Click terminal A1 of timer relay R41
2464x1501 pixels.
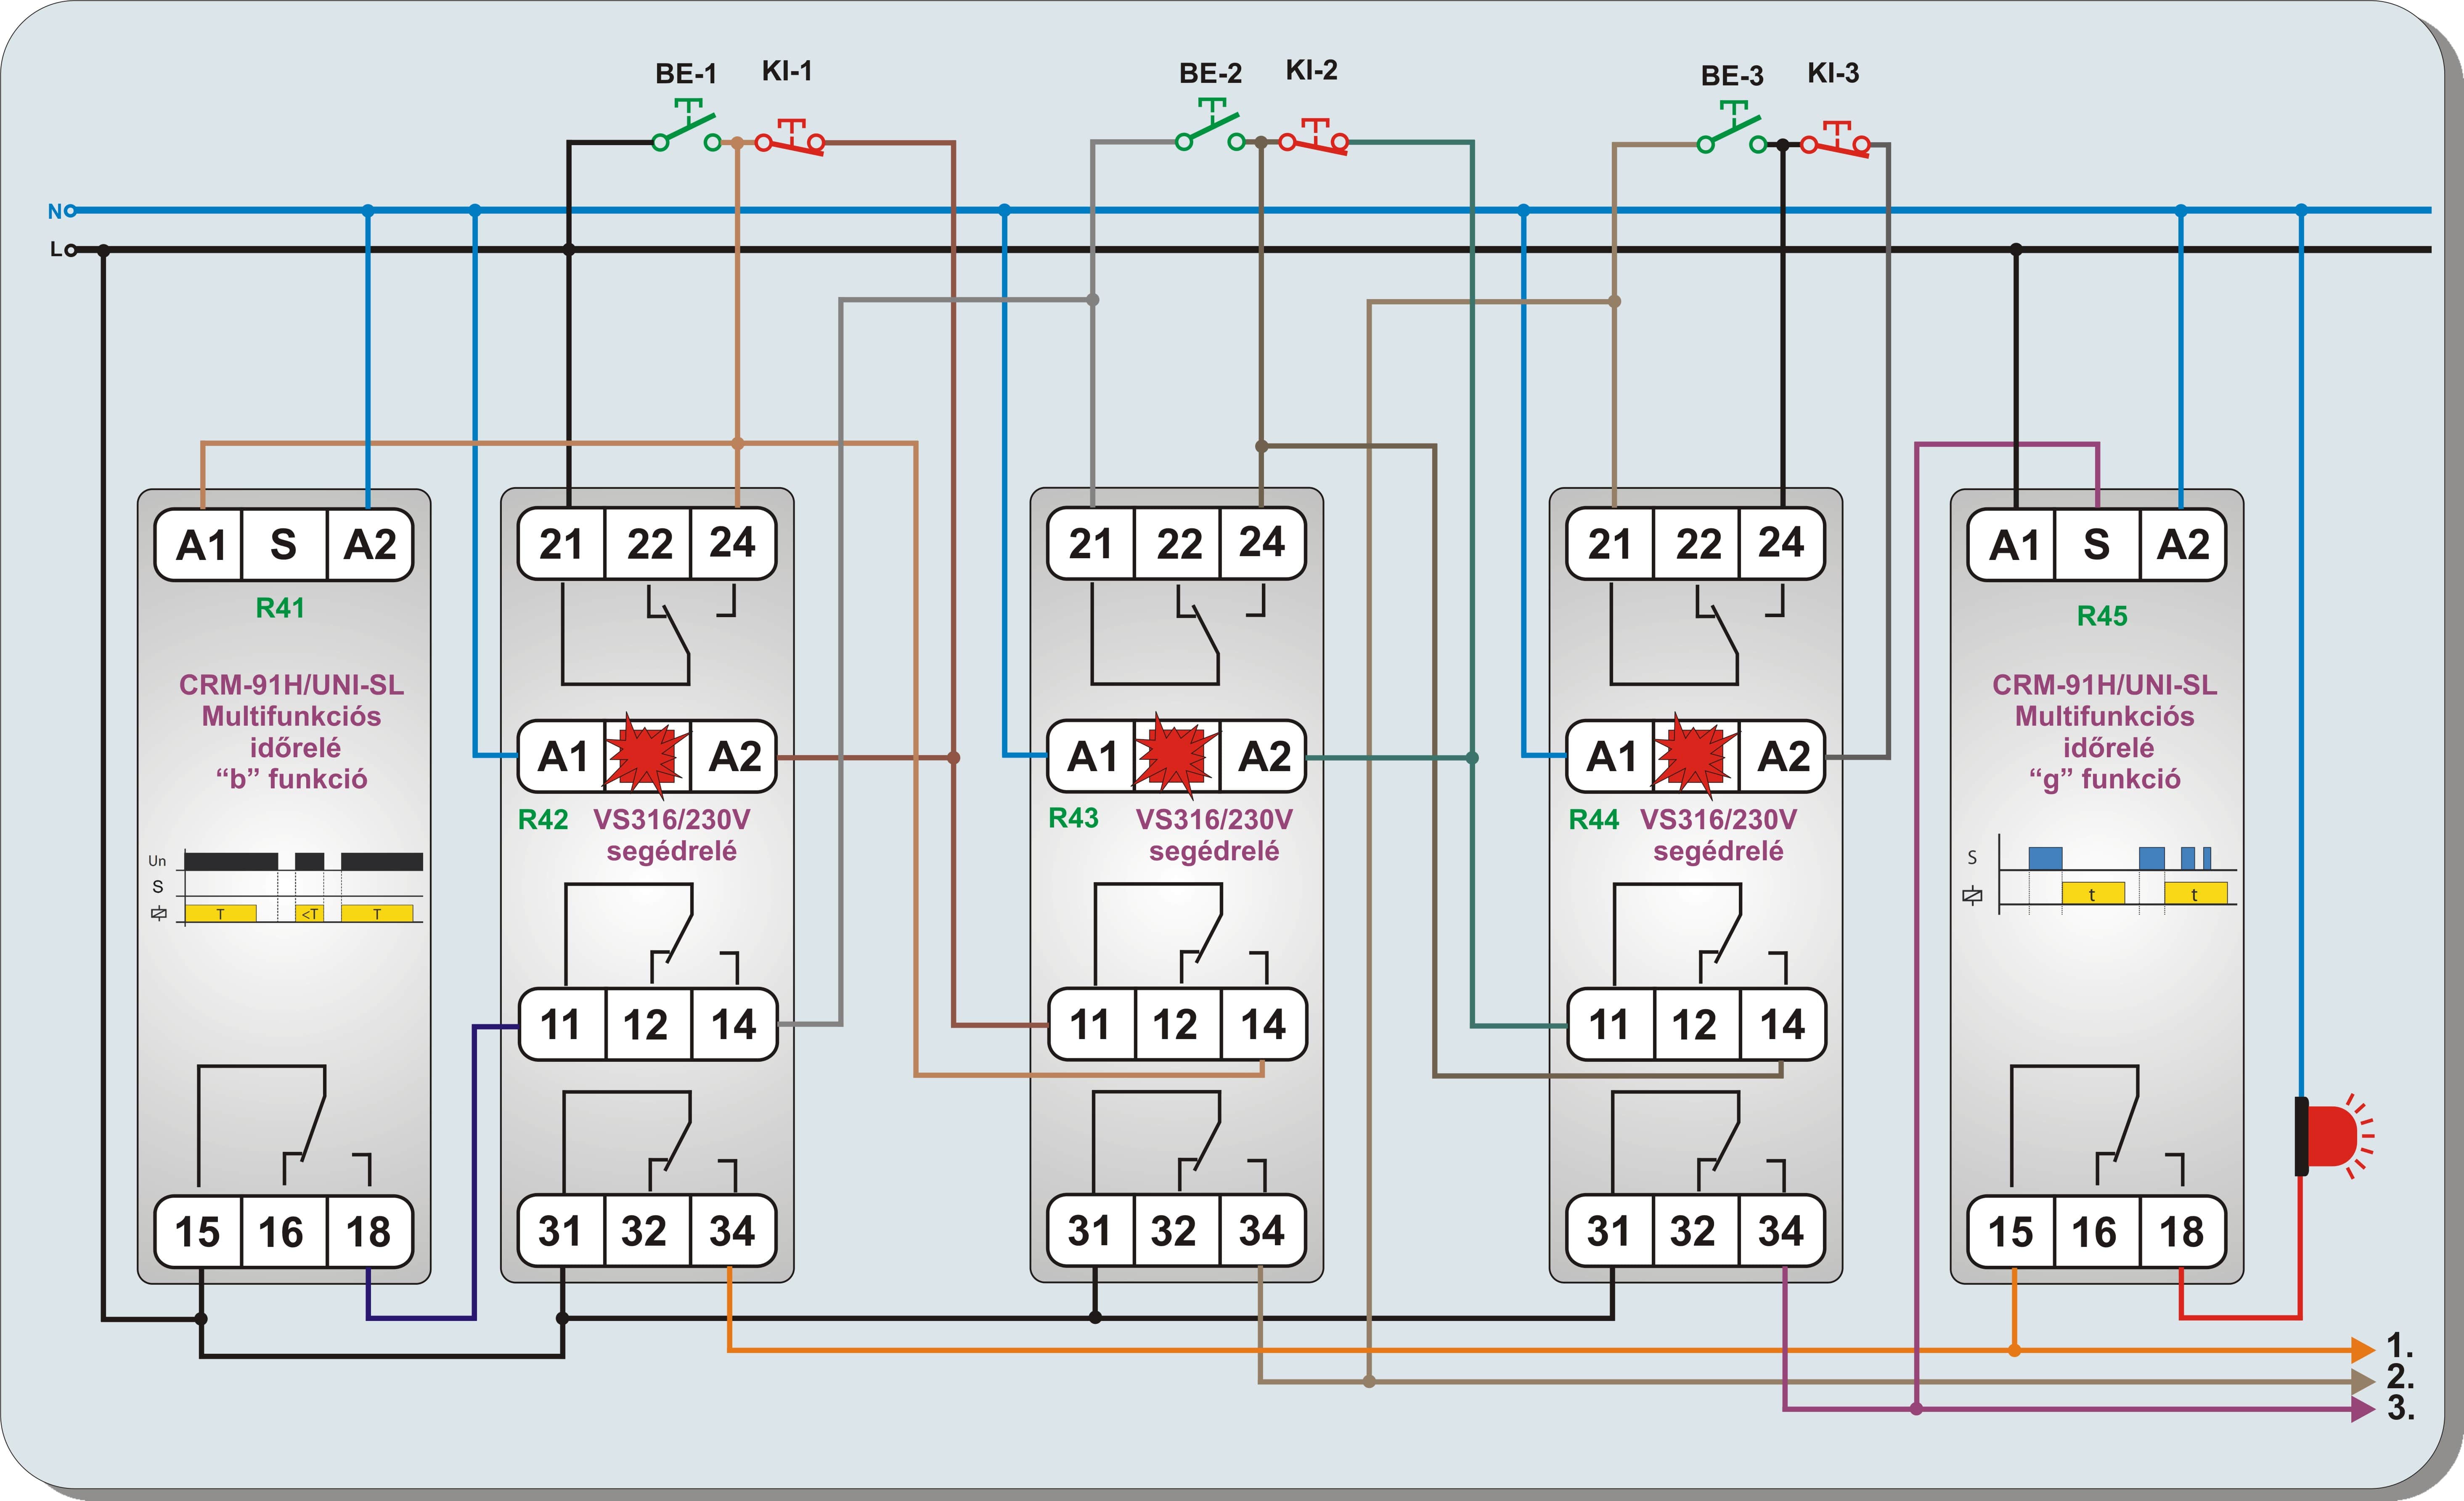click(200, 545)
